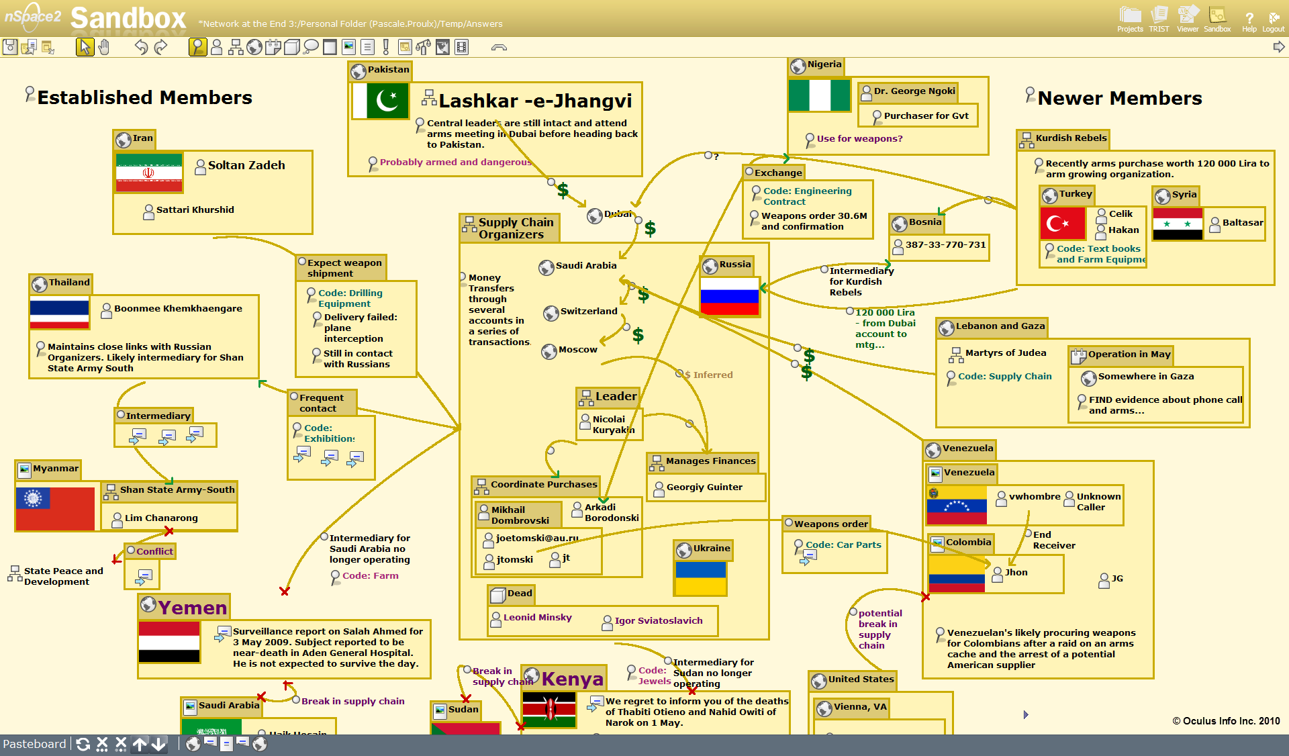Screen dimensions: 1289x756
Task: Select the Kenya heading
Action: click(572, 679)
